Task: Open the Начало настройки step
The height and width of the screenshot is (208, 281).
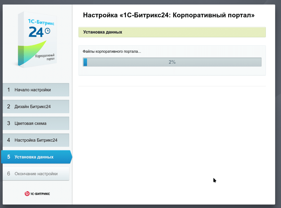Action: pos(36,90)
